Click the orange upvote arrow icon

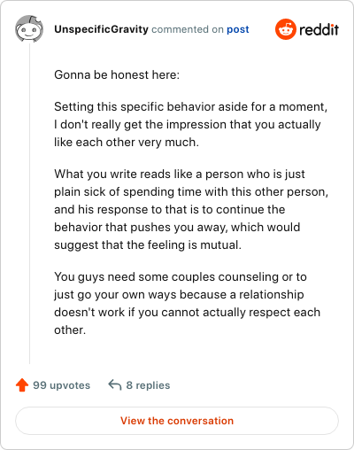click(22, 385)
